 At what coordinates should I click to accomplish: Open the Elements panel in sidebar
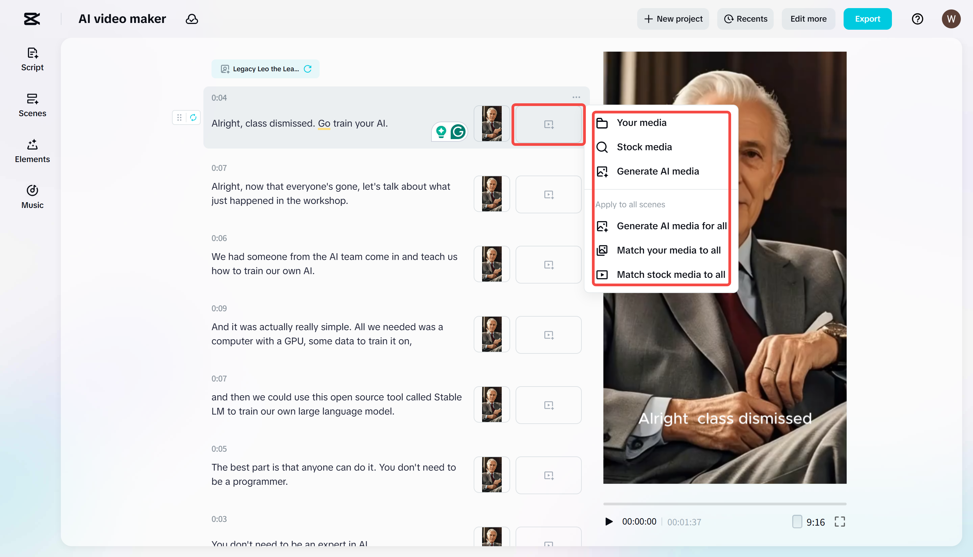pyautogui.click(x=32, y=151)
